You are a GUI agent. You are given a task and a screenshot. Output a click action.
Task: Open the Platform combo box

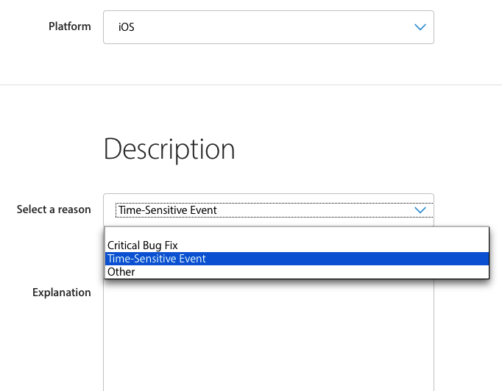(x=268, y=27)
